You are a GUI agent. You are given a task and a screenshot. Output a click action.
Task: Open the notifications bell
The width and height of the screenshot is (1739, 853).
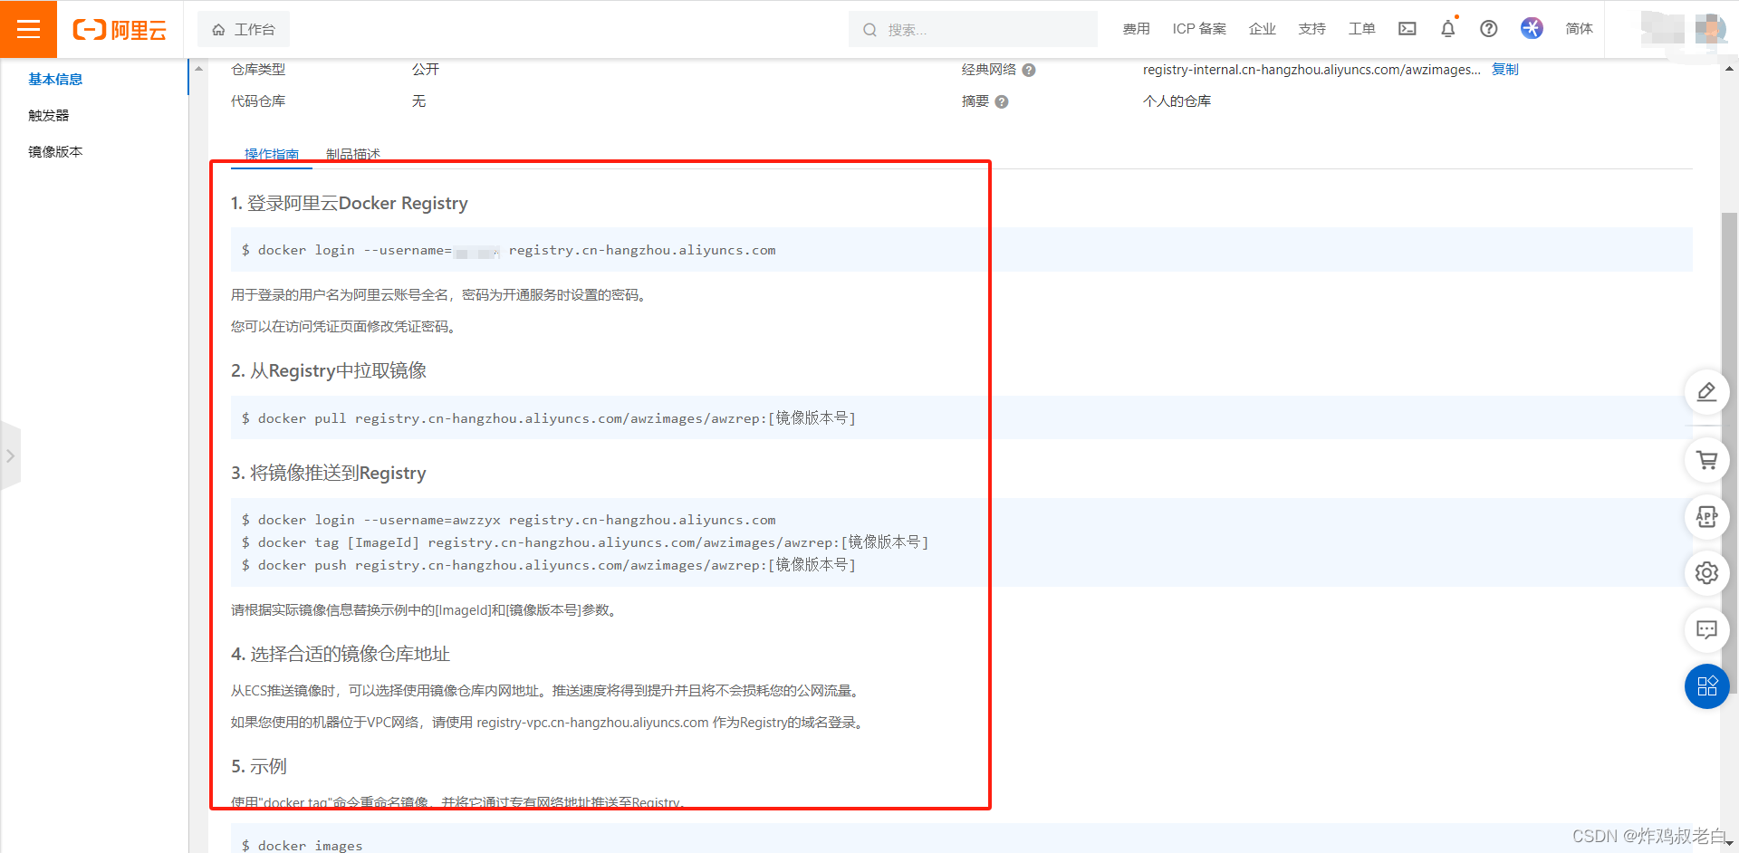[1447, 29]
